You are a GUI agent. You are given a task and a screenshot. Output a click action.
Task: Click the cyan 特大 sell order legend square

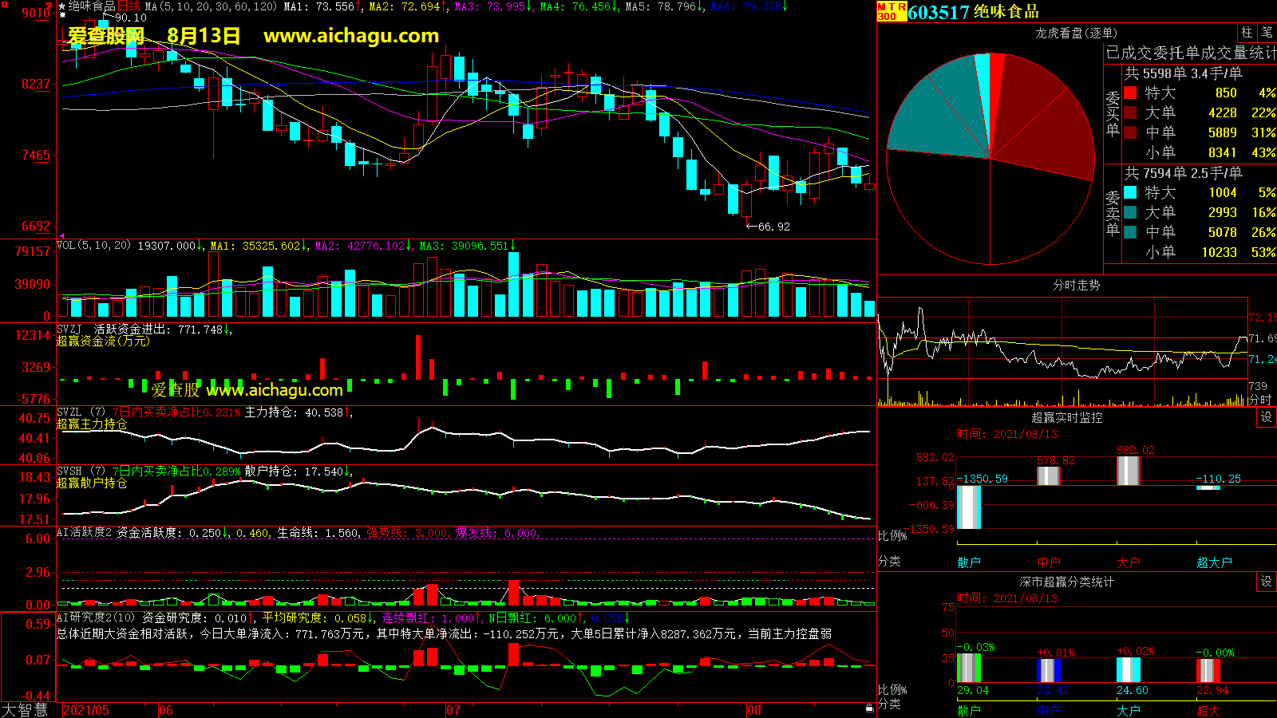(x=1130, y=192)
